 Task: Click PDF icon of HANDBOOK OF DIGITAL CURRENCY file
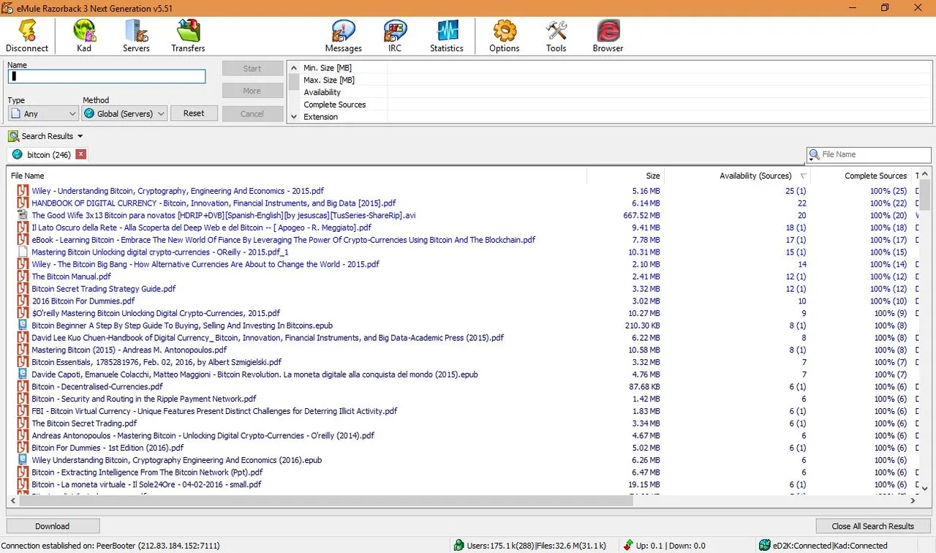(22, 203)
